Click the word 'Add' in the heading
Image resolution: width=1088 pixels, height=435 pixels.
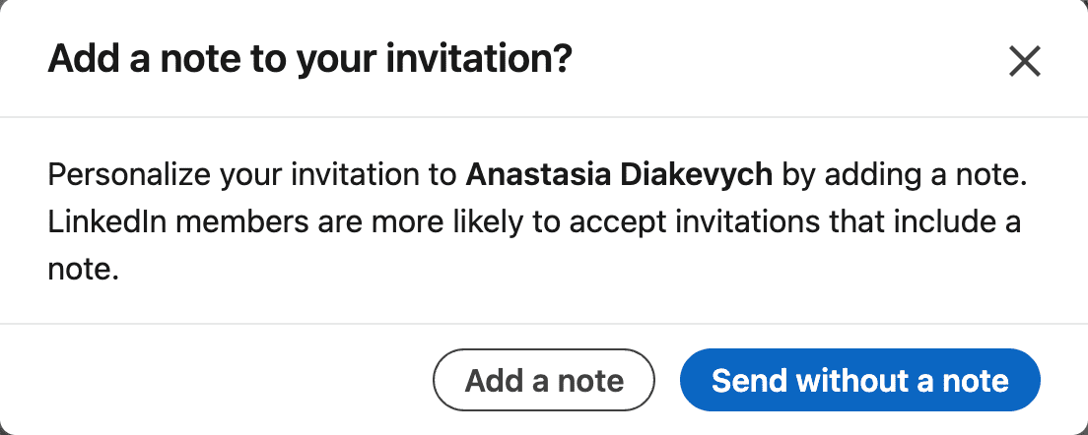(80, 60)
